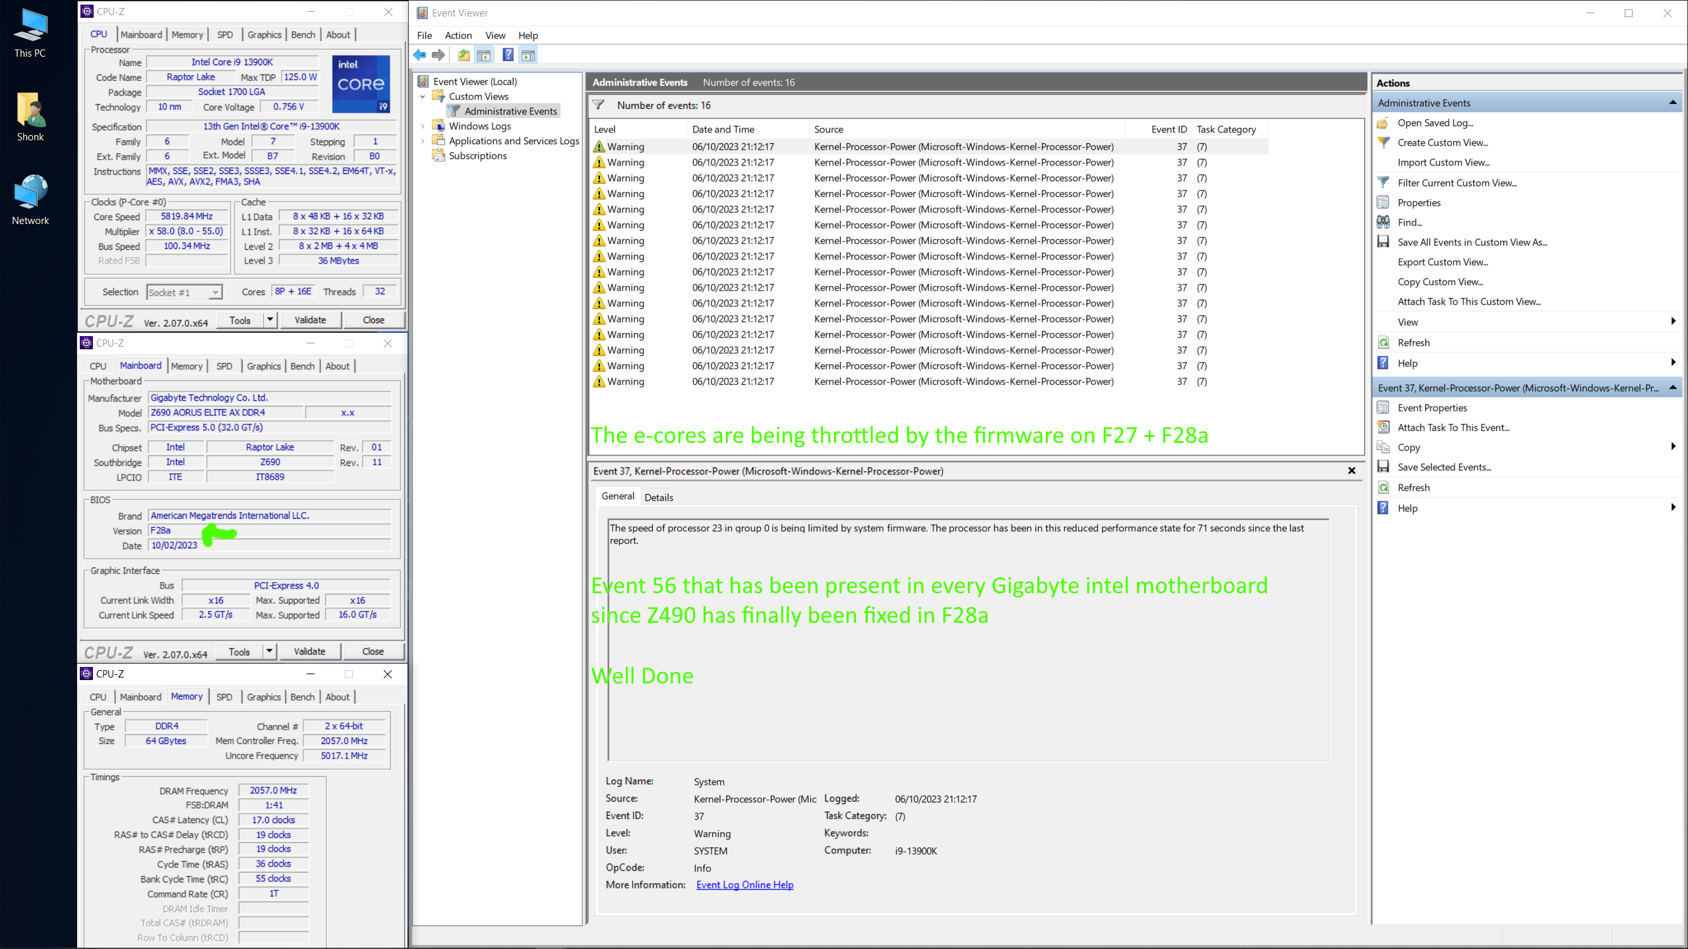Screen dimensions: 1688x949
Task: Open the View submenu in Actions pane
Action: pos(1673,322)
